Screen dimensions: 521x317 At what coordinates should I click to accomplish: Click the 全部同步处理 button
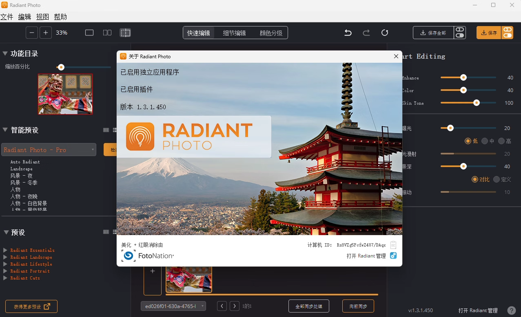[x=308, y=306]
